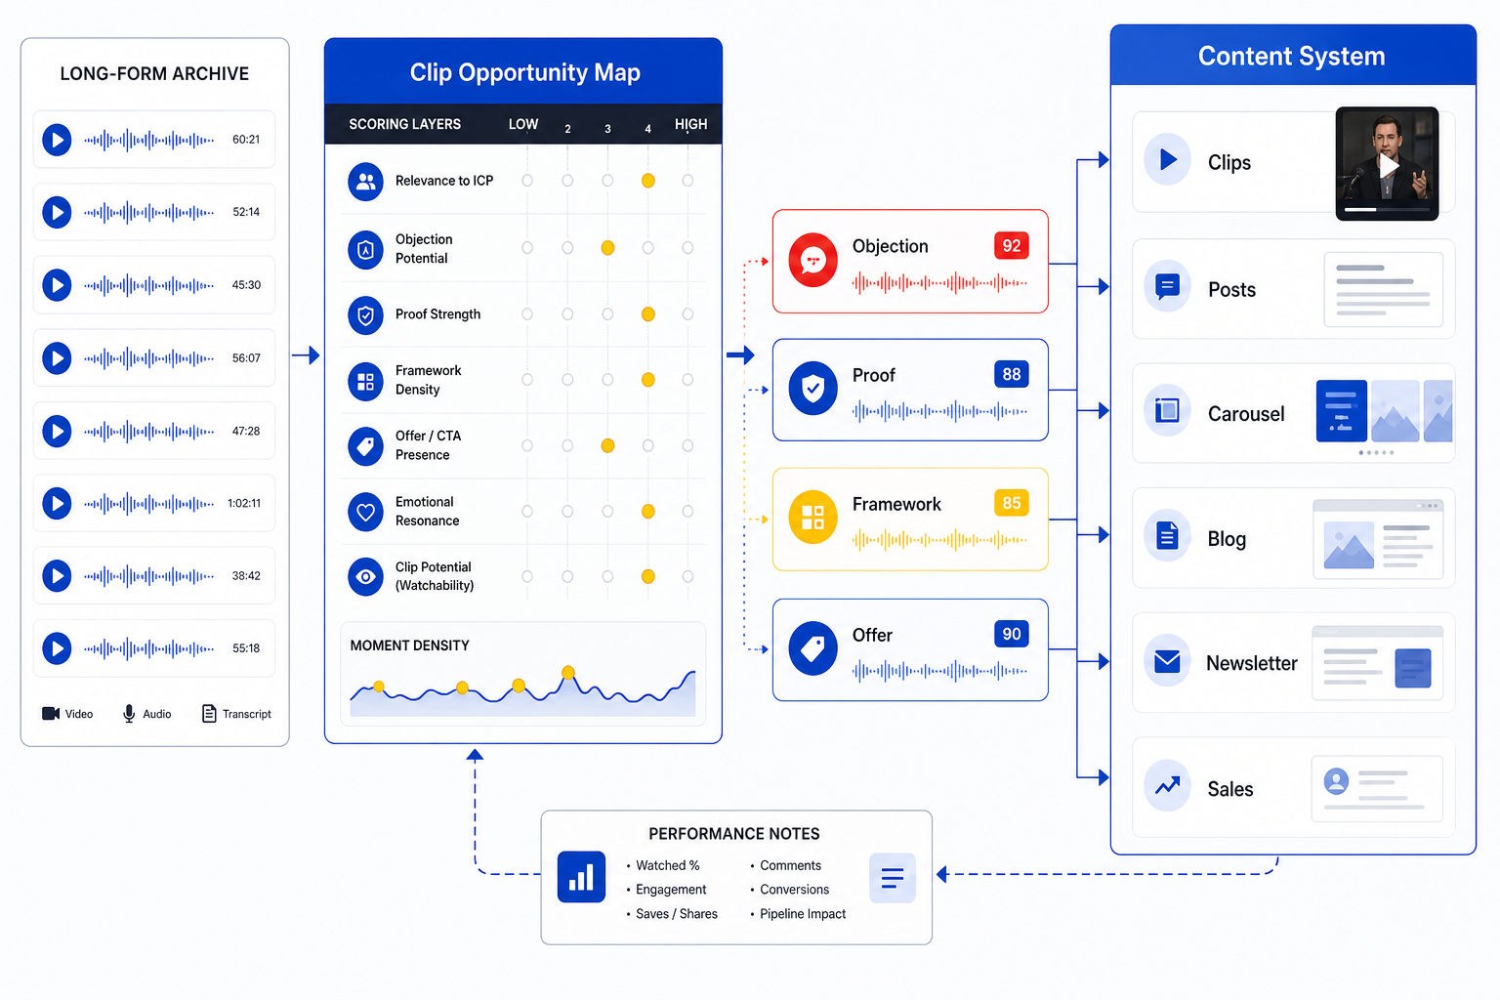Click the Framework clip yellow waveform
The image size is (1500, 1000).
click(939, 540)
